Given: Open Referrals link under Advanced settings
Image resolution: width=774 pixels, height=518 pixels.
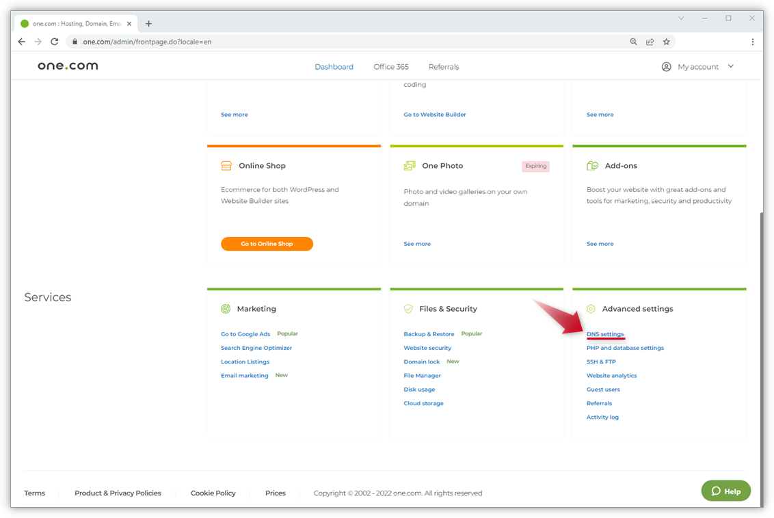Looking at the screenshot, I should click(599, 403).
